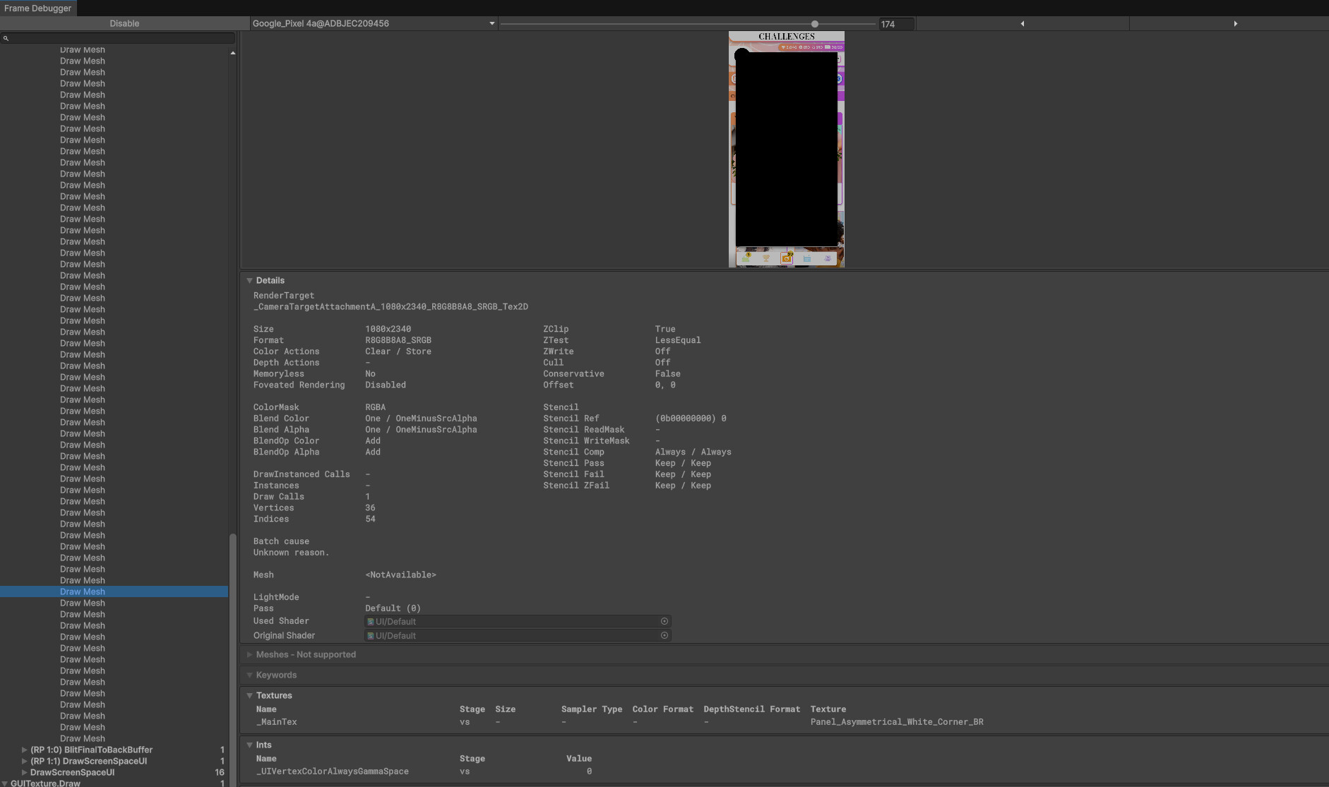Viewport: 1329px width, 787px height.
Task: Step to the previous event with the left arrow
Action: pyautogui.click(x=1022, y=23)
